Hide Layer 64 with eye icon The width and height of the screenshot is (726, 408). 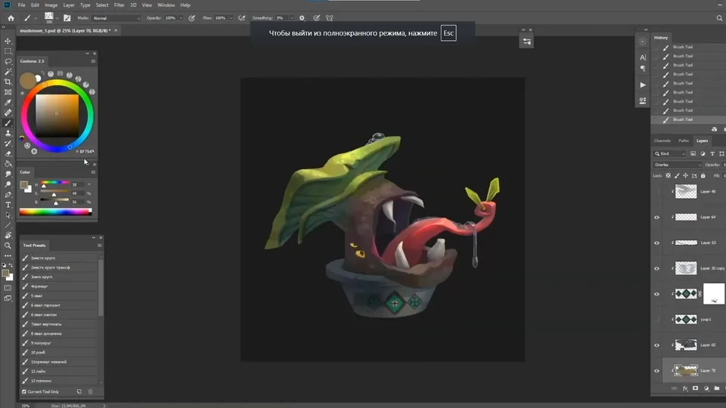click(656, 217)
